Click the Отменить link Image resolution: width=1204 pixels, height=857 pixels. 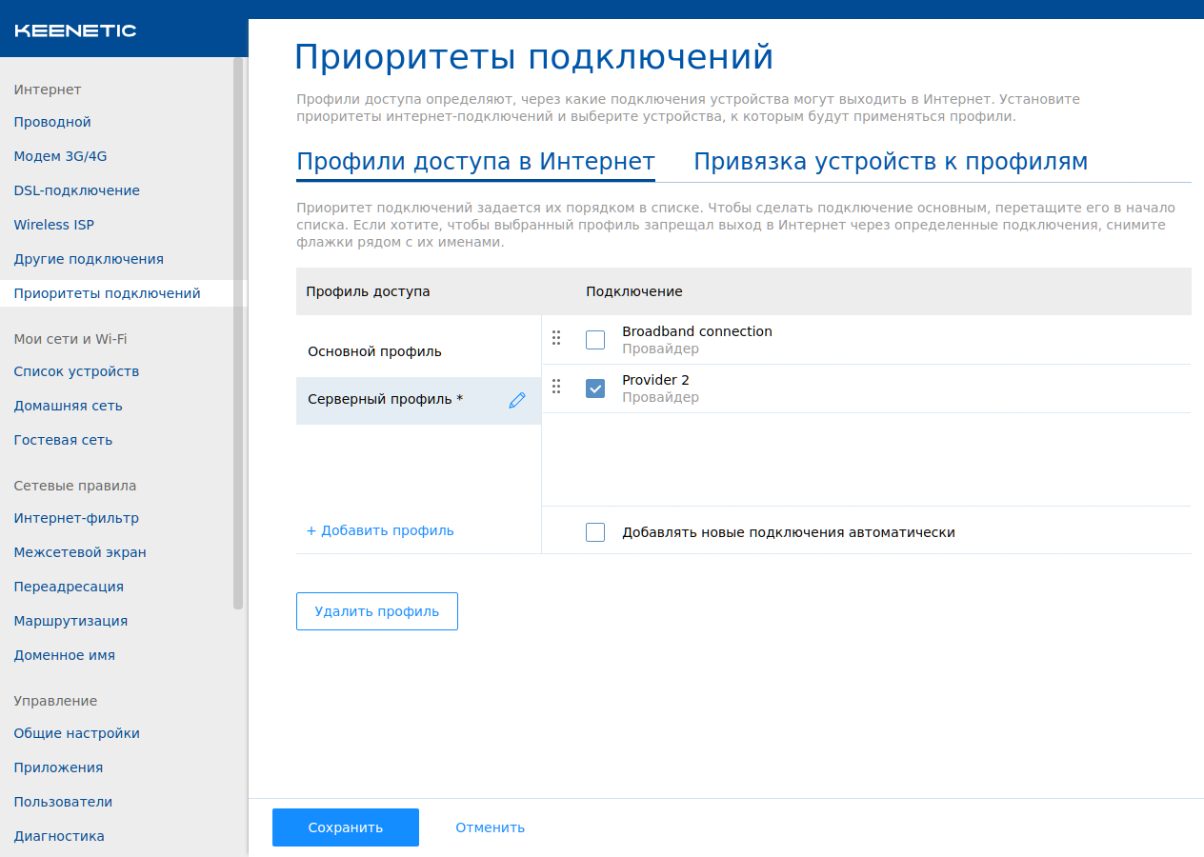(x=490, y=827)
